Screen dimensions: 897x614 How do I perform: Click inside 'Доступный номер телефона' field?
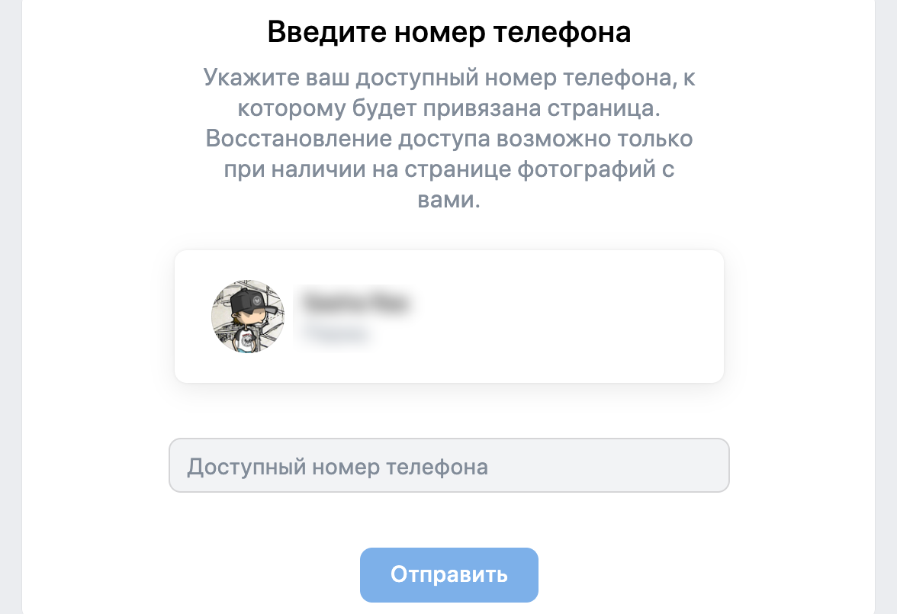tap(448, 465)
